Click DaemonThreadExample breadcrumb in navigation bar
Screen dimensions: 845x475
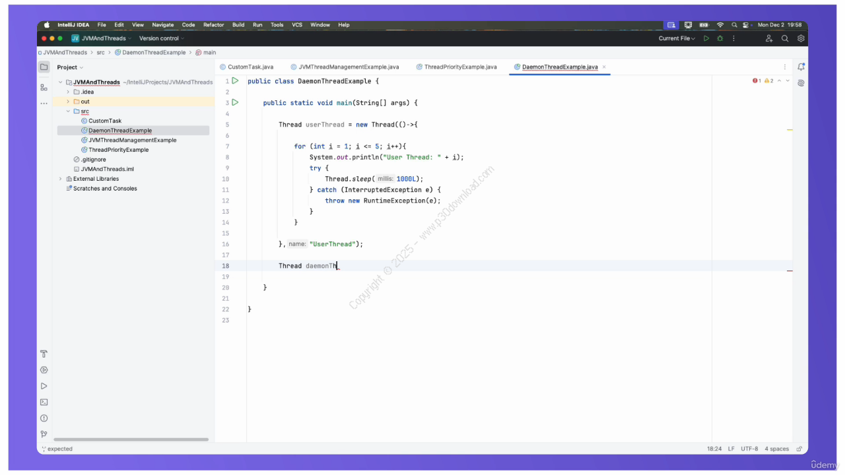(151, 52)
